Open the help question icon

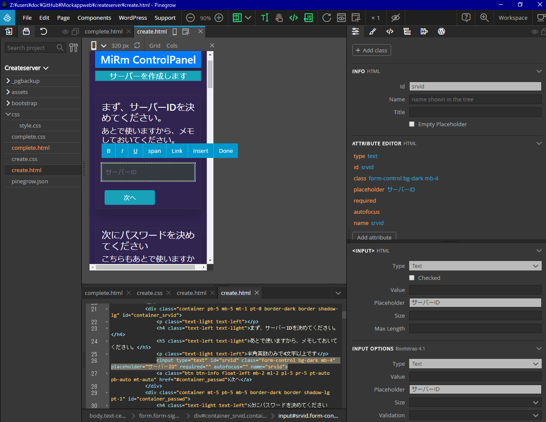pyautogui.click(x=466, y=18)
